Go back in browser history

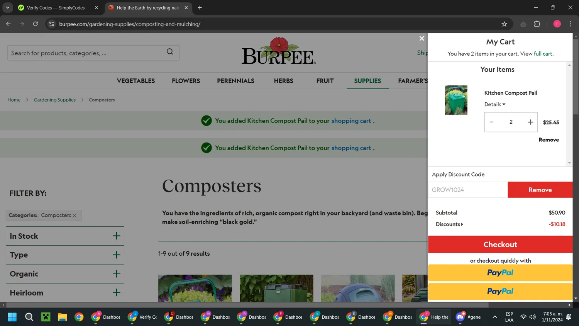tap(8, 24)
